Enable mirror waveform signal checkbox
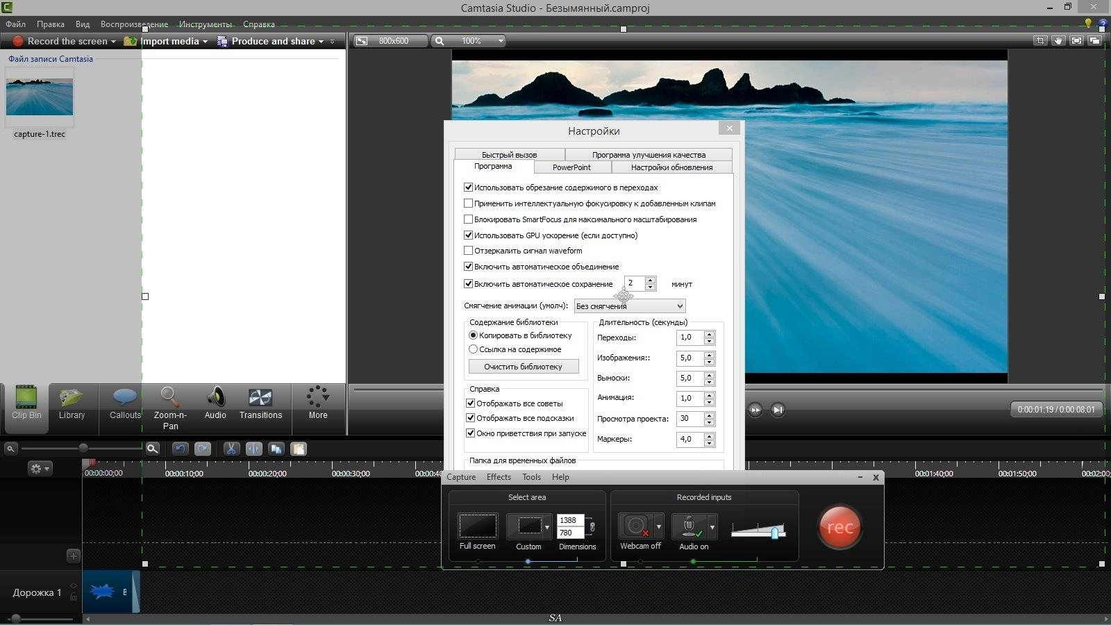 click(x=468, y=251)
